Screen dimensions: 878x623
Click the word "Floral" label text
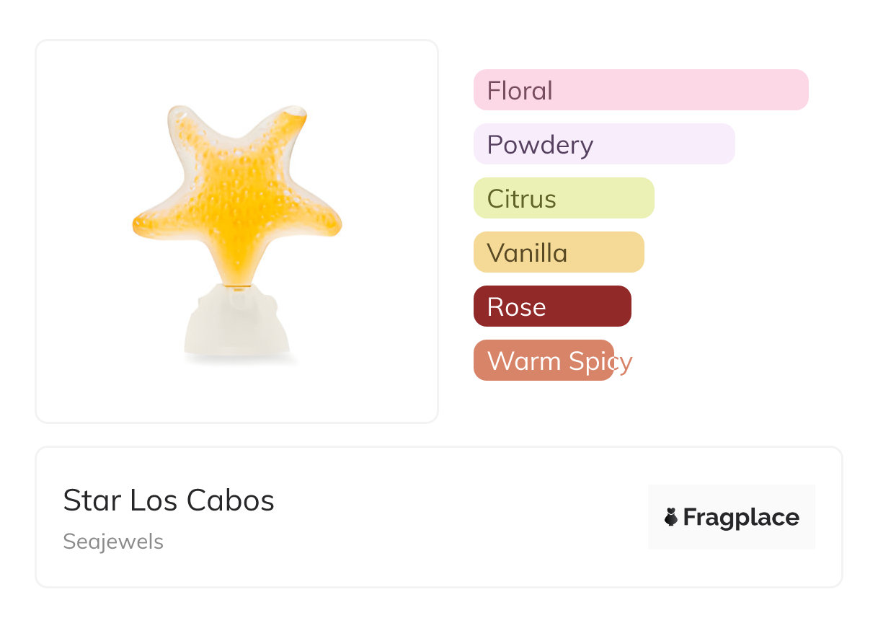point(520,91)
